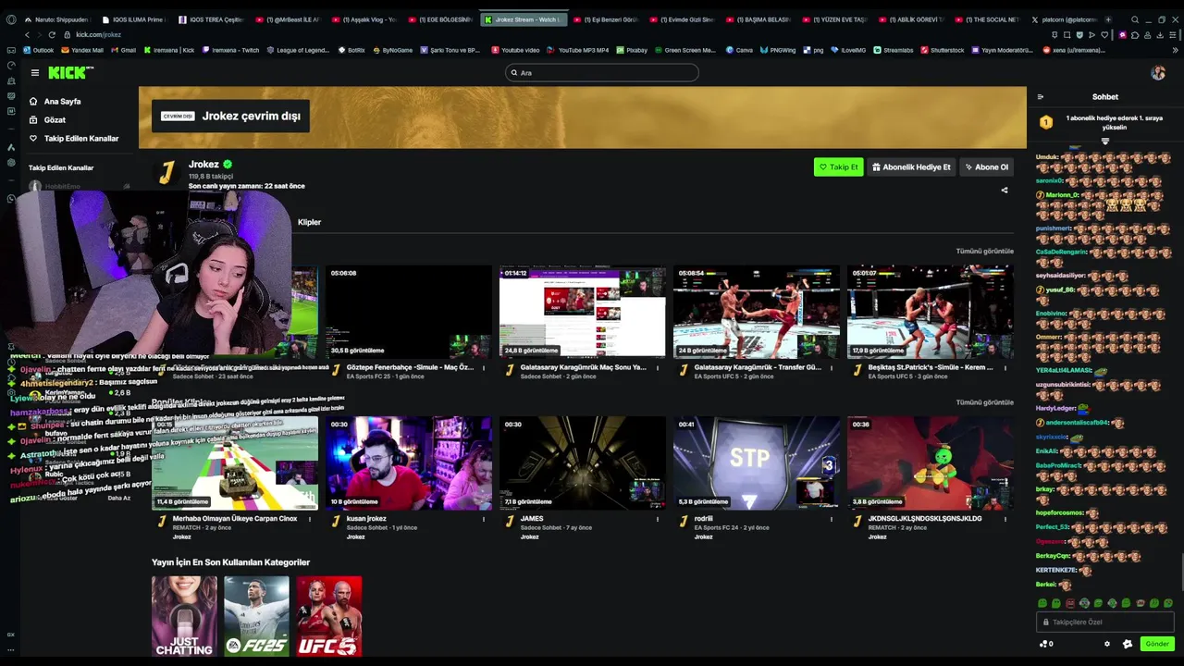Click the channel points icon in chat
This screenshot has height=666, width=1184.
(1044, 644)
